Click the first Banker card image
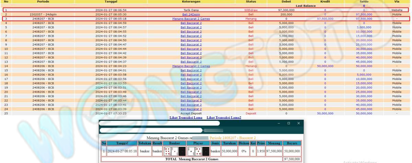This screenshot has height=163, width=412. [x=167, y=151]
